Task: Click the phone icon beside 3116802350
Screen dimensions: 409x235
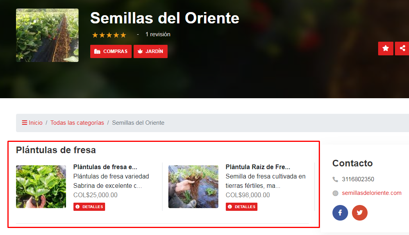Action: coord(335,179)
